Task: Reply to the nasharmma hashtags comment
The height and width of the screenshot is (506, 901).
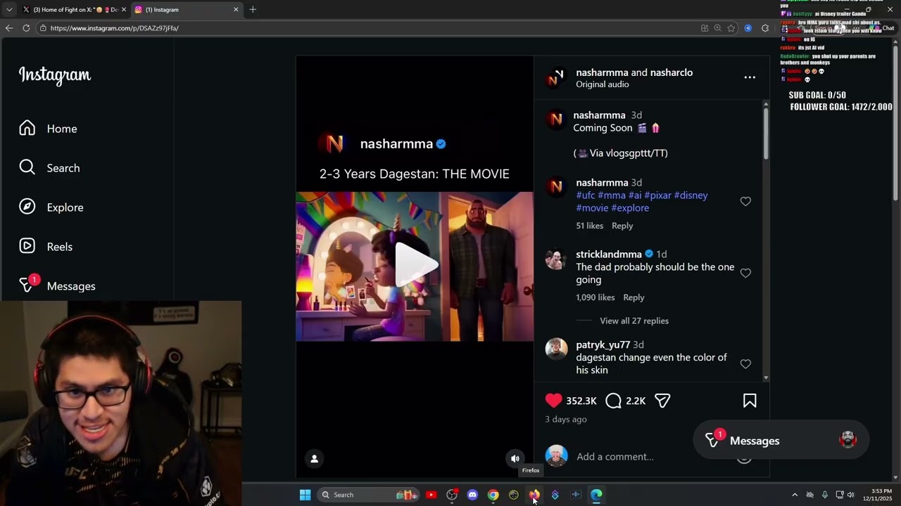Action: pyautogui.click(x=622, y=226)
